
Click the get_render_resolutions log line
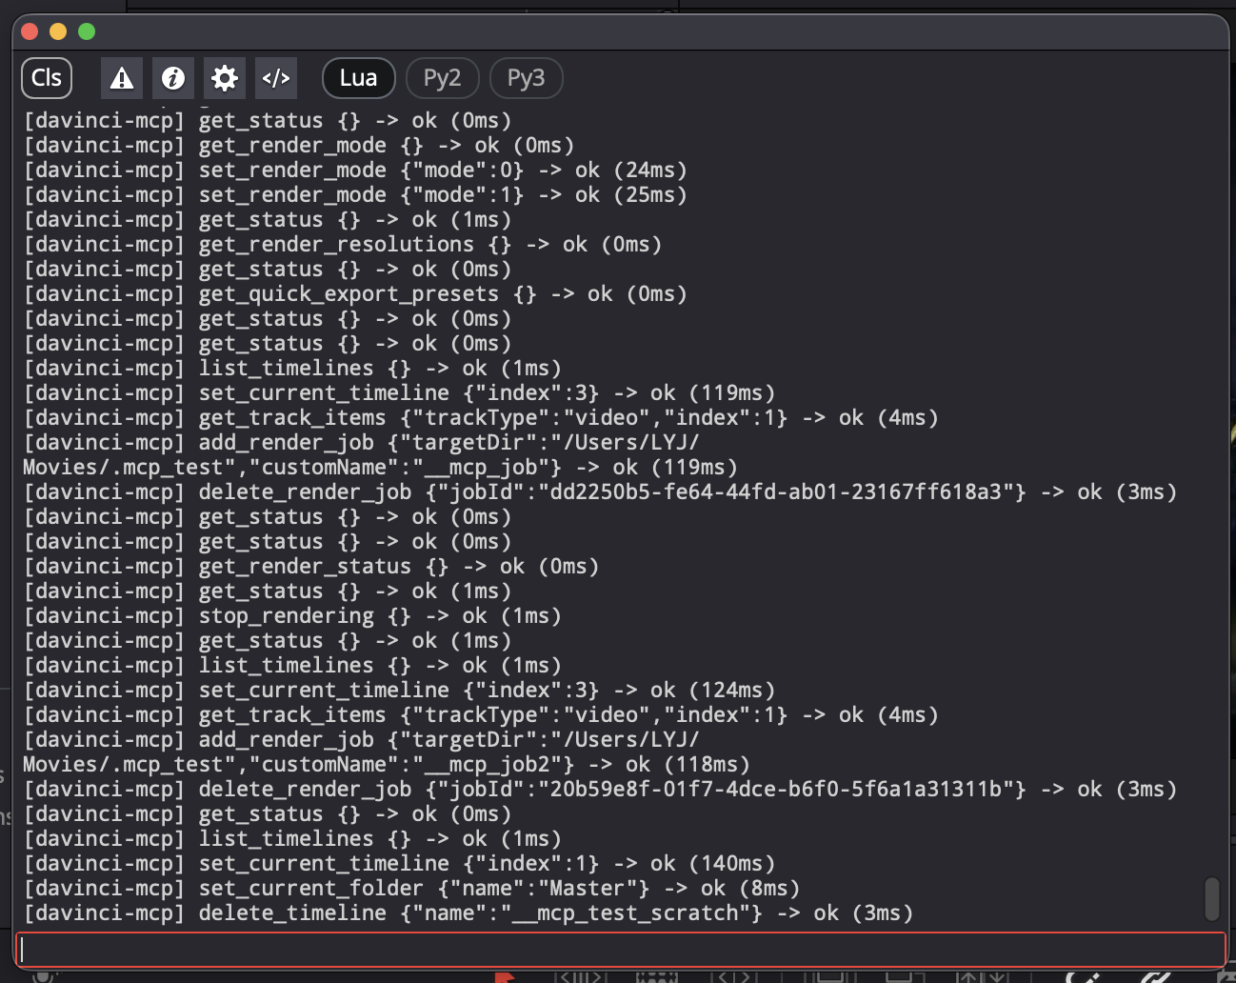[x=343, y=245]
